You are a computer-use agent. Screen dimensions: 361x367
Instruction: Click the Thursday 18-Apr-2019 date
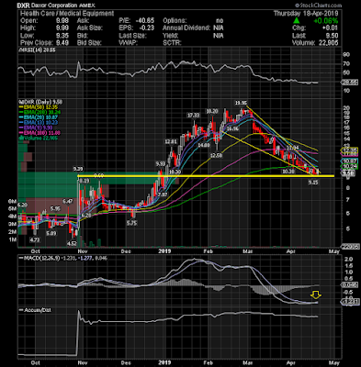point(306,14)
